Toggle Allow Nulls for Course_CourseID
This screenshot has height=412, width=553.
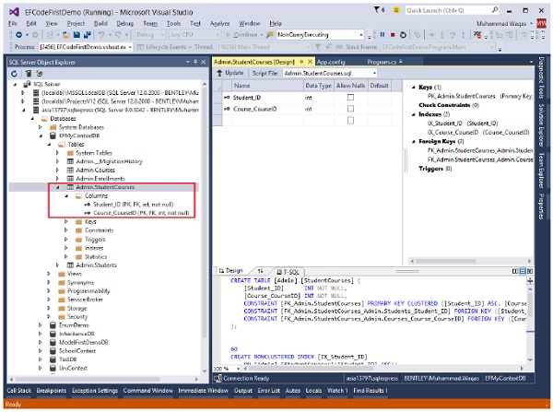350,109
